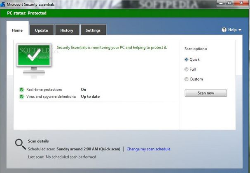Close the Security Essentials window
Viewport: 250px width, 173px height.
[241, 3]
